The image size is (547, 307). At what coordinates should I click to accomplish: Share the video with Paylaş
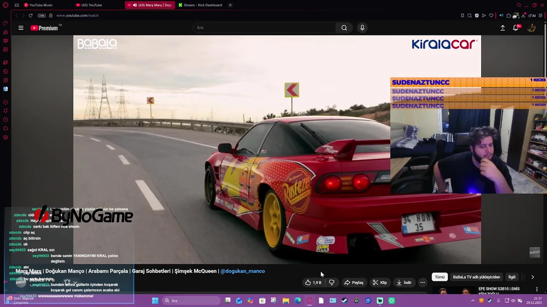point(354,282)
